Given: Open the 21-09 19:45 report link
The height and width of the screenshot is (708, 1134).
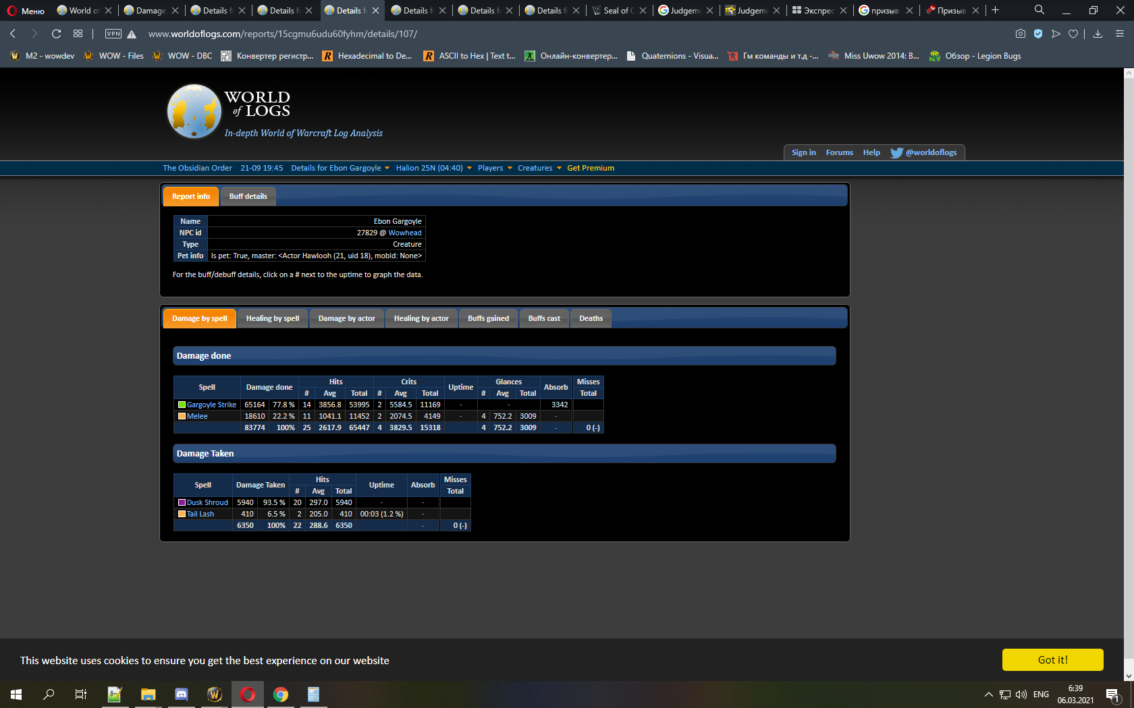Looking at the screenshot, I should (262, 168).
